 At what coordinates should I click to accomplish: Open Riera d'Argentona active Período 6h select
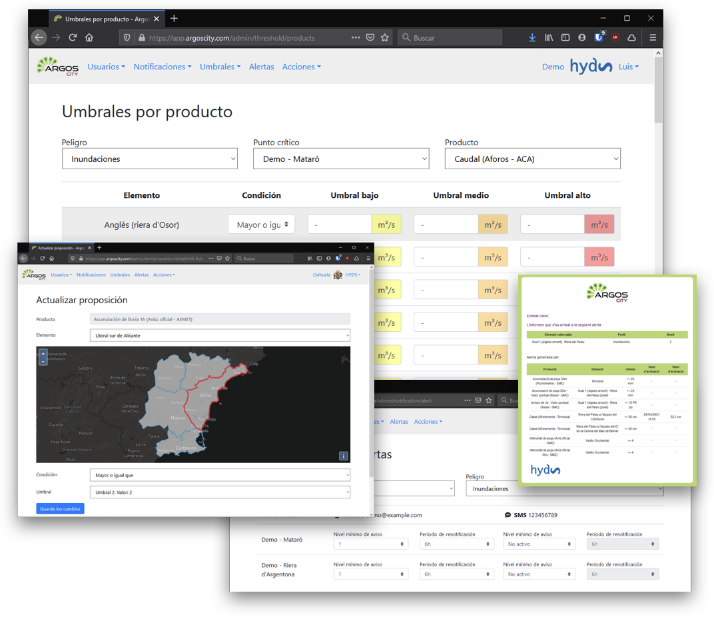point(457,574)
